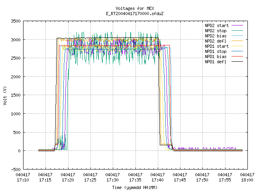Viewport: 255px width, 191px height.
Task: Click the green NPD2 stop legend line
Action: pos(237,31)
